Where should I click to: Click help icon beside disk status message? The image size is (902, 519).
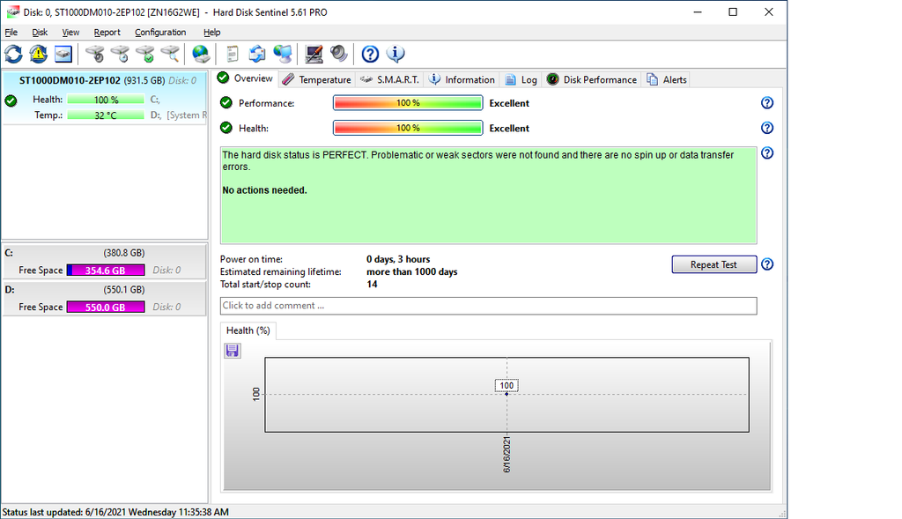click(x=767, y=153)
